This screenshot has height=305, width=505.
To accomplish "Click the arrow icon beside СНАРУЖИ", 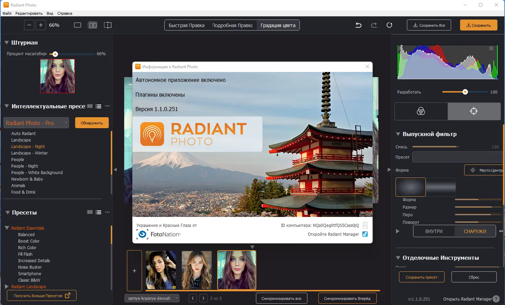I will [x=501, y=231].
